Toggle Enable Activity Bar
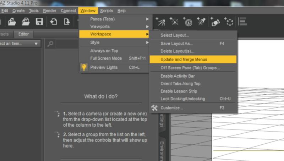 pos(193,76)
